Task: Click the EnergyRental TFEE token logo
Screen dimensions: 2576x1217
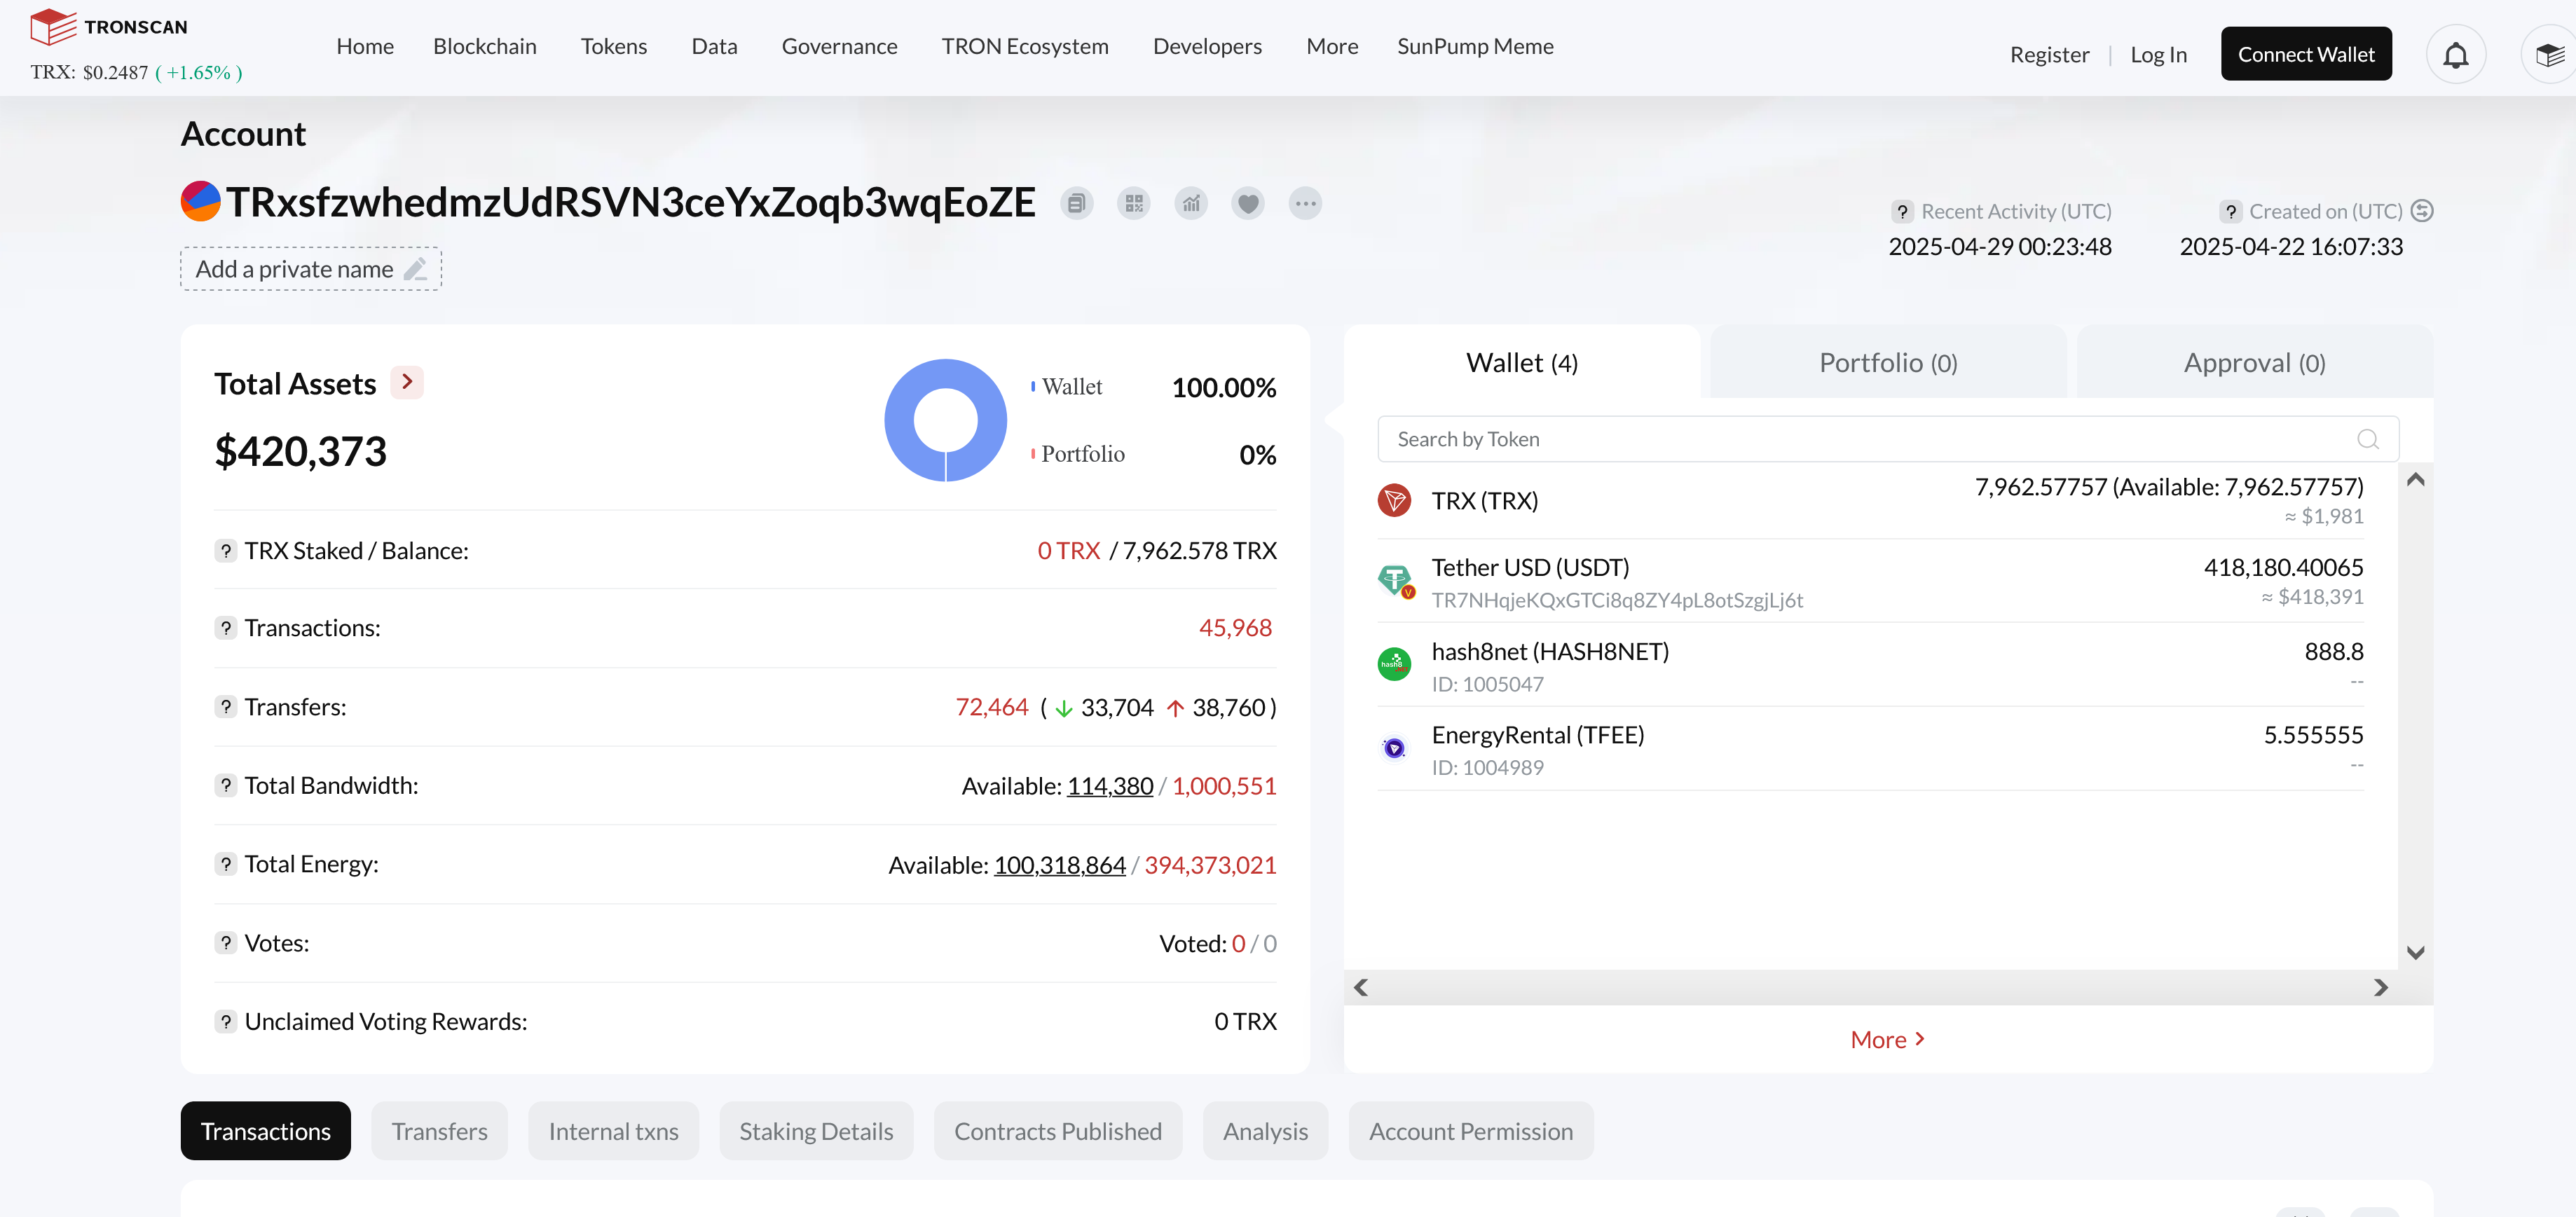Action: point(1394,748)
